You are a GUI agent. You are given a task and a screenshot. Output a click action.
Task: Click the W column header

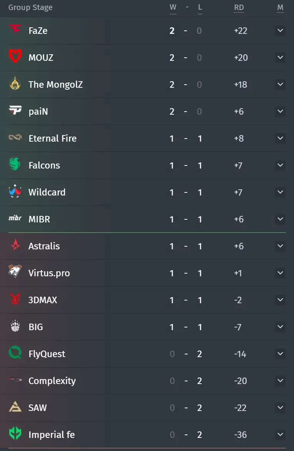click(x=173, y=7)
